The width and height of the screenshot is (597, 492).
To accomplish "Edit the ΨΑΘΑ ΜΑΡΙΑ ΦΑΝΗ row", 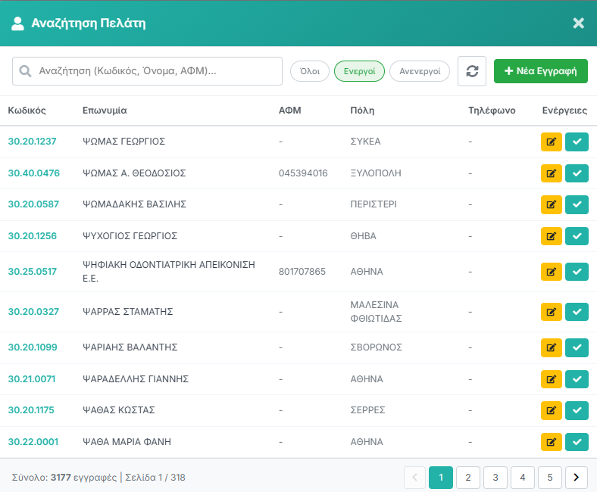I will [x=551, y=442].
